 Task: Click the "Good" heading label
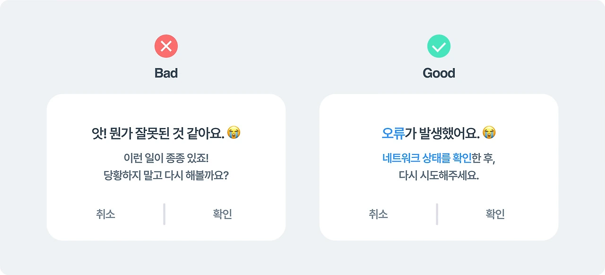point(439,73)
